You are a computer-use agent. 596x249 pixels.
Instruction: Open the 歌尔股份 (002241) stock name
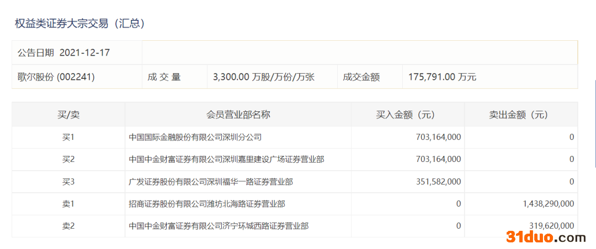point(56,77)
